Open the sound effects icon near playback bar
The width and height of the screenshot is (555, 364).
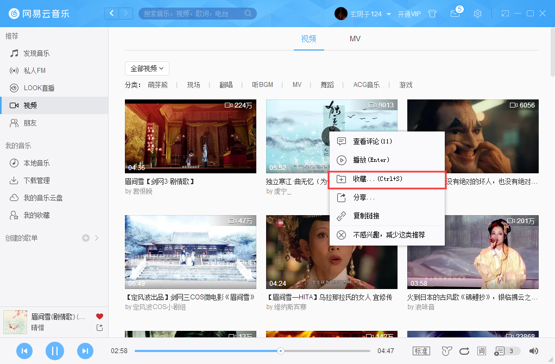(446, 351)
